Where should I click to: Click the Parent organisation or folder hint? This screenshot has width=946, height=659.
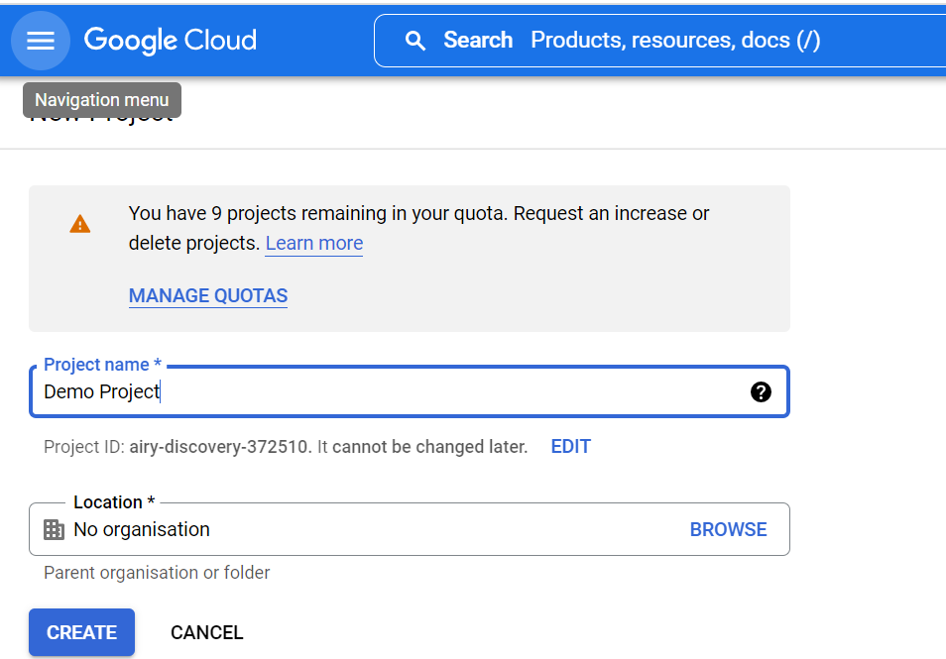pos(157,573)
